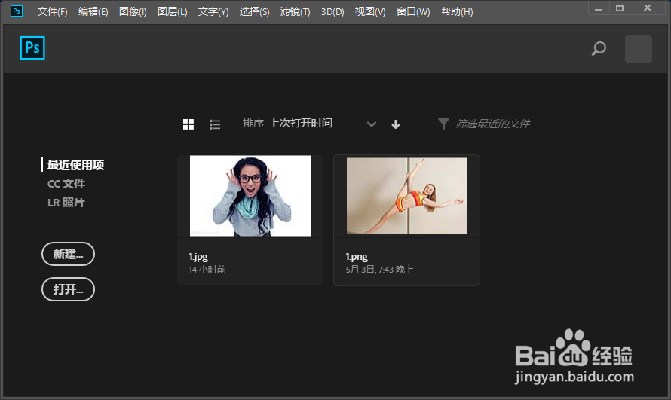671x400 pixels.
Task: Click the user profile avatar box
Action: [638, 49]
